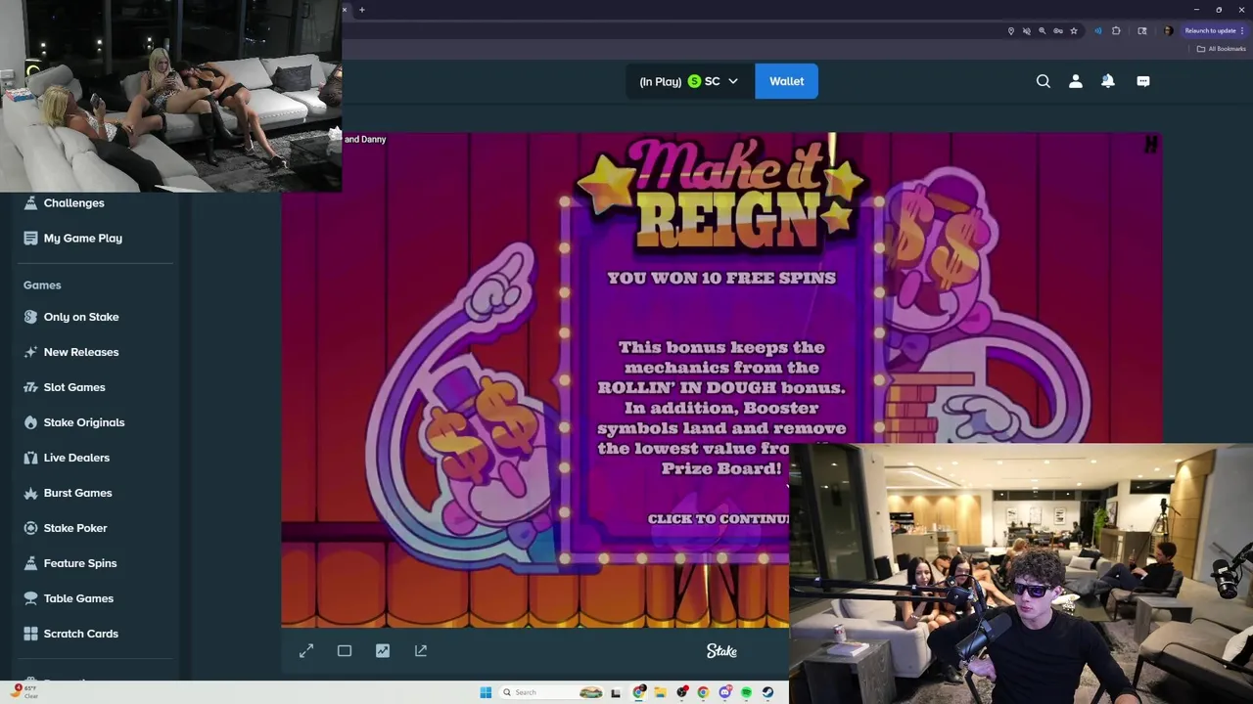
Task: Click the location permission icon
Action: pos(1011,30)
